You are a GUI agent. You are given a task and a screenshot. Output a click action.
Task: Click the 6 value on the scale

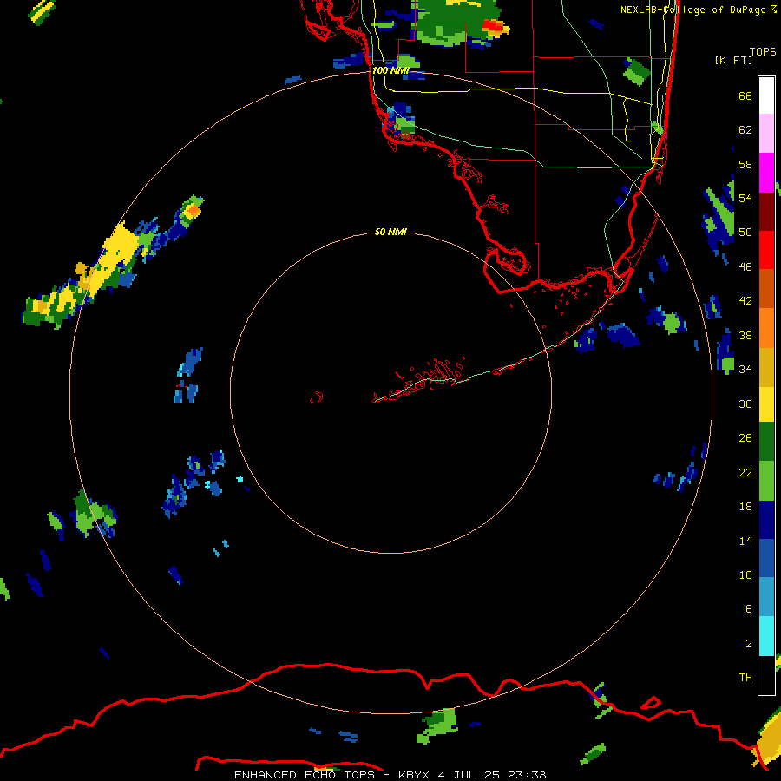[749, 608]
